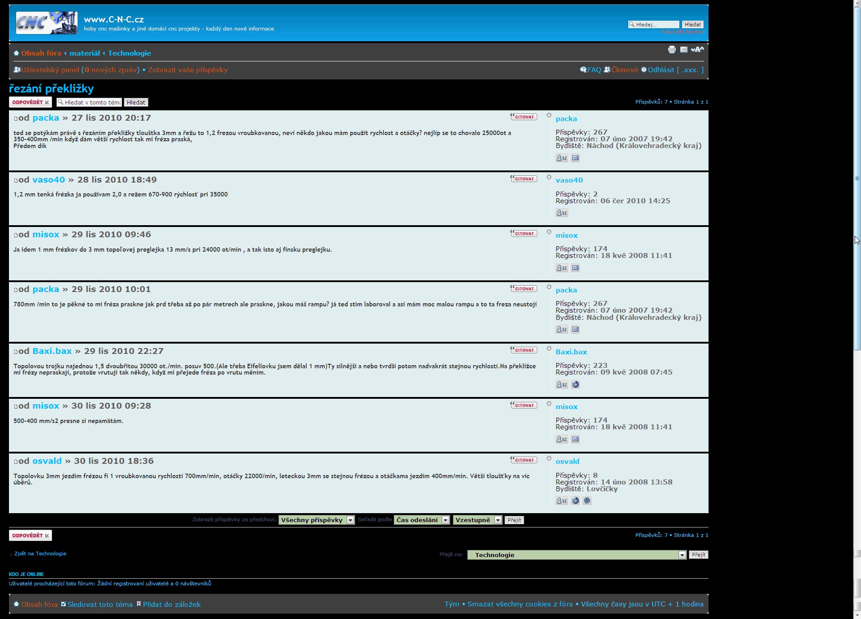This screenshot has height=619, width=861.
Task: Toggle Přidat do záložek bookmark
Action: (171, 605)
